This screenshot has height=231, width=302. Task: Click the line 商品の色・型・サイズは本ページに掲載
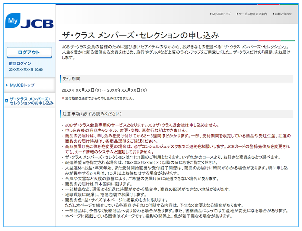tap(117, 200)
